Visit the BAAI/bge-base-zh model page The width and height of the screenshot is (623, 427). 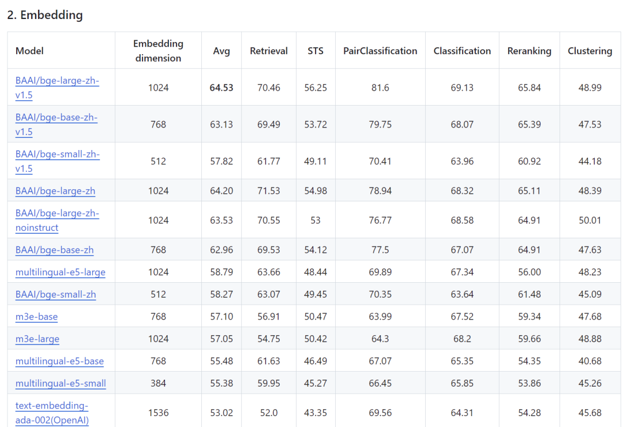point(54,250)
